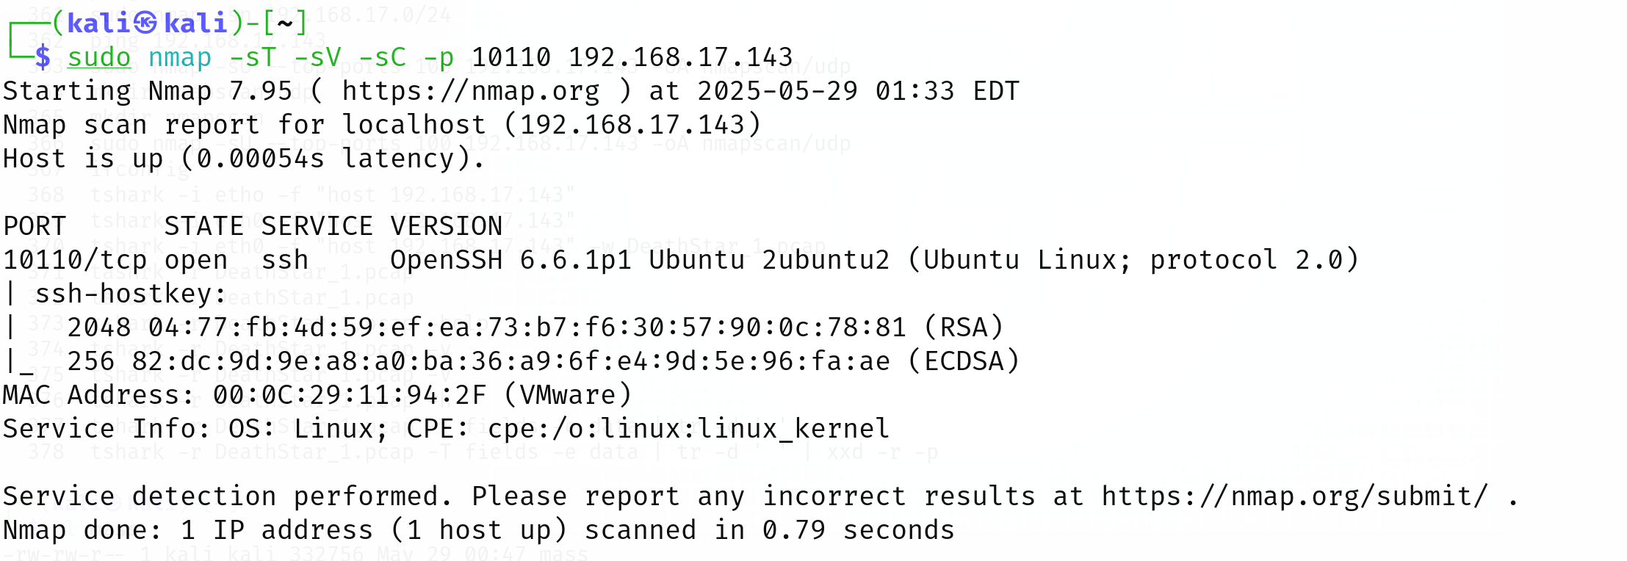The height and width of the screenshot is (561, 1627).
Task: Select the nmap command in the prompt line
Action: tap(180, 57)
